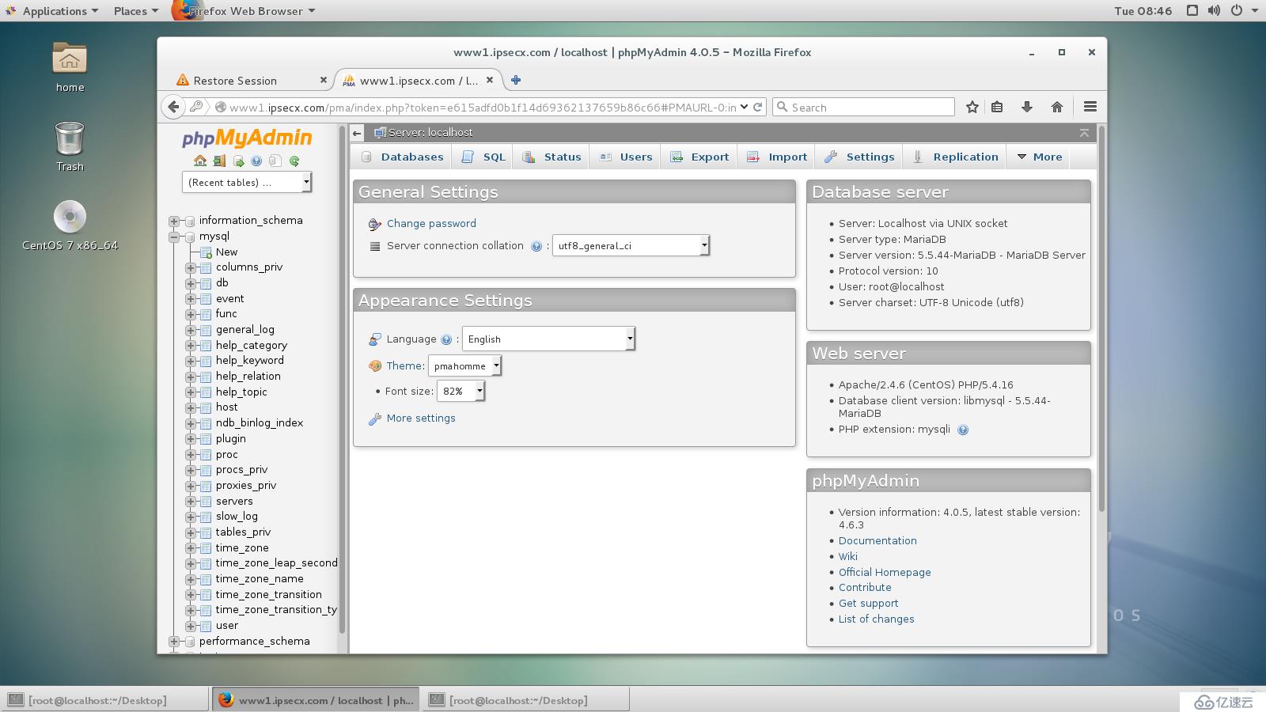The image size is (1266, 712).
Task: Go to the Users tab
Action: [625, 157]
